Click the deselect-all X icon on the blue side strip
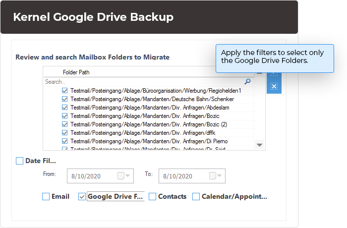 [274, 86]
